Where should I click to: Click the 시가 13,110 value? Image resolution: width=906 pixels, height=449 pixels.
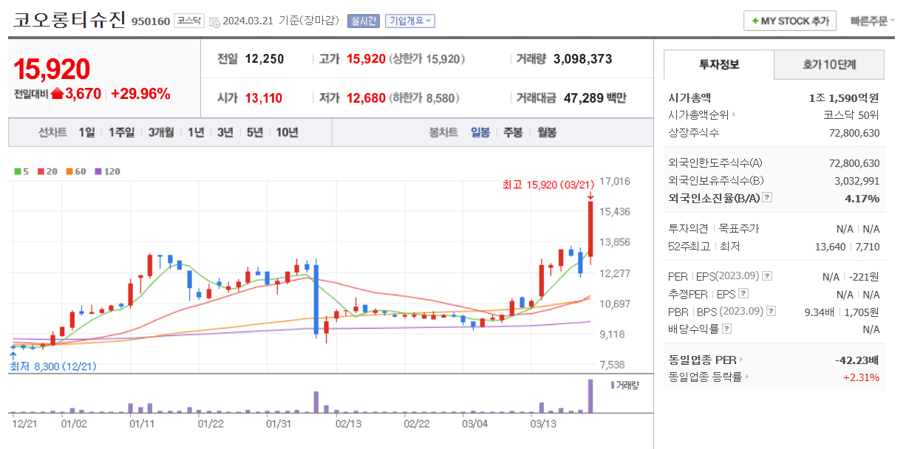pyautogui.click(x=264, y=97)
